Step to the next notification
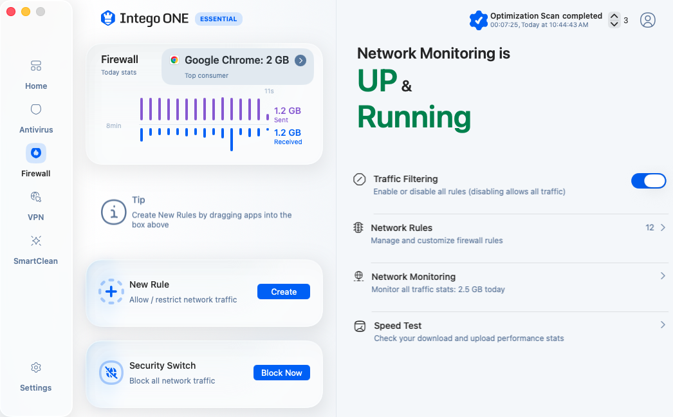 tap(614, 24)
